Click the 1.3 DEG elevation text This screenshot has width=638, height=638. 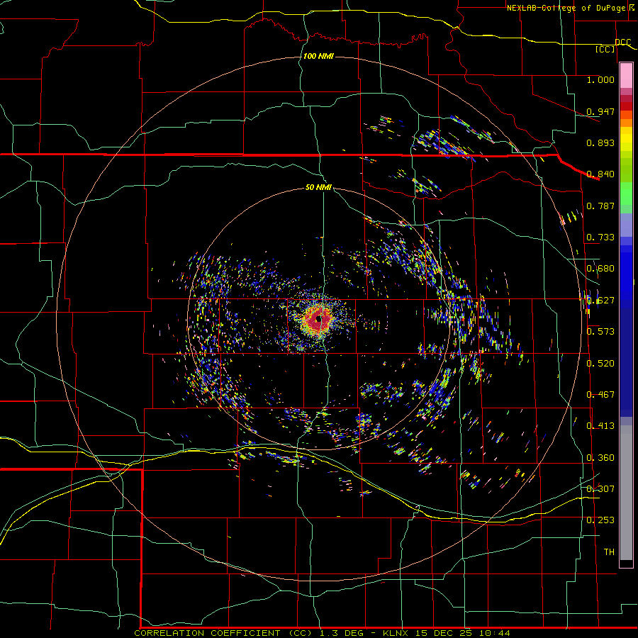(x=342, y=633)
